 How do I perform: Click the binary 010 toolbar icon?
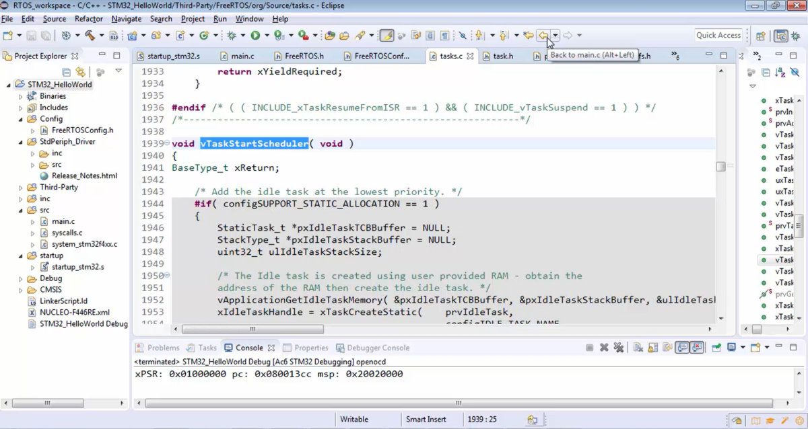coord(114,36)
